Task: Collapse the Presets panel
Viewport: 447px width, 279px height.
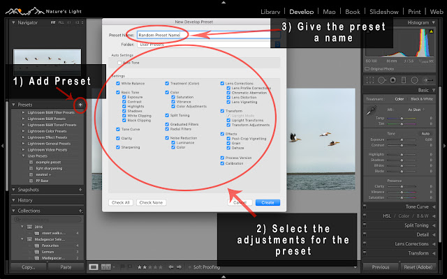Action: (13, 105)
